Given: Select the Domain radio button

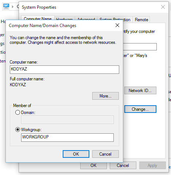Looking at the screenshot, I should tap(18, 112).
